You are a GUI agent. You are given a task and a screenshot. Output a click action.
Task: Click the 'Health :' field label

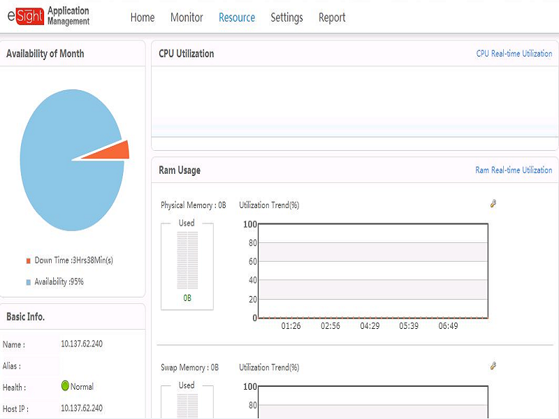pos(14,388)
